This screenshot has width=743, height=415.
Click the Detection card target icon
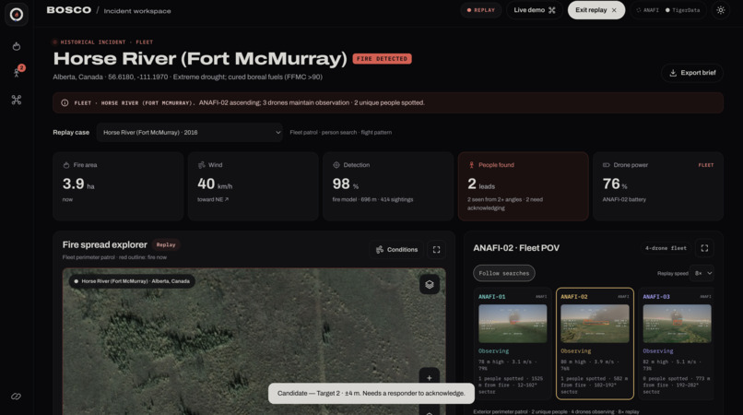336,165
